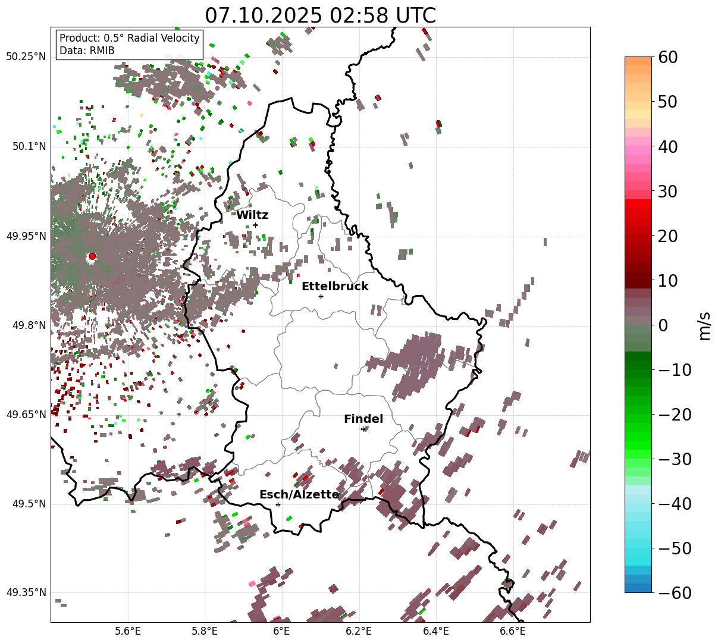Click the 49.8°N latitude label
The image size is (718, 643).
click(x=29, y=325)
